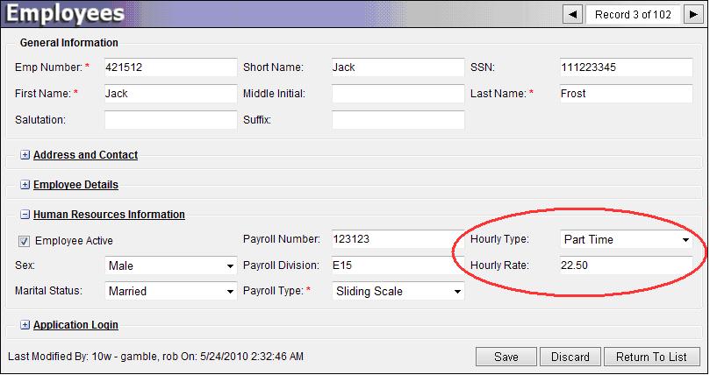The width and height of the screenshot is (710, 375).
Task: Click the Payroll Number field
Action: [398, 239]
